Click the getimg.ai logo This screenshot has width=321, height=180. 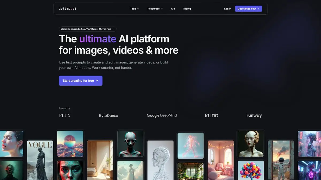point(67,9)
